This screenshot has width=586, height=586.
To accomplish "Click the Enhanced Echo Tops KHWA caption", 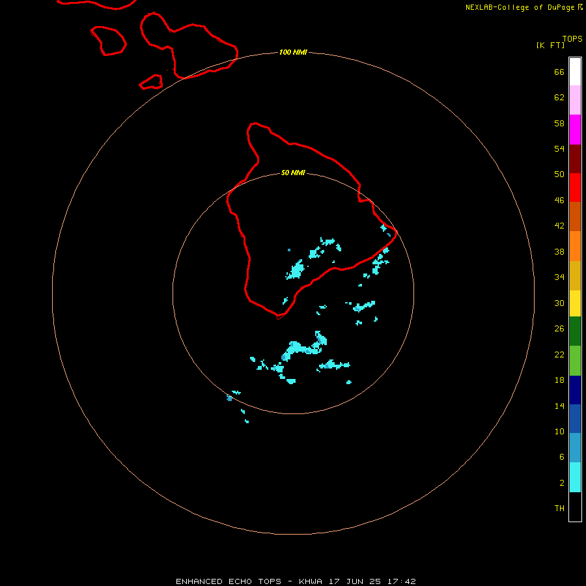I will point(295,581).
